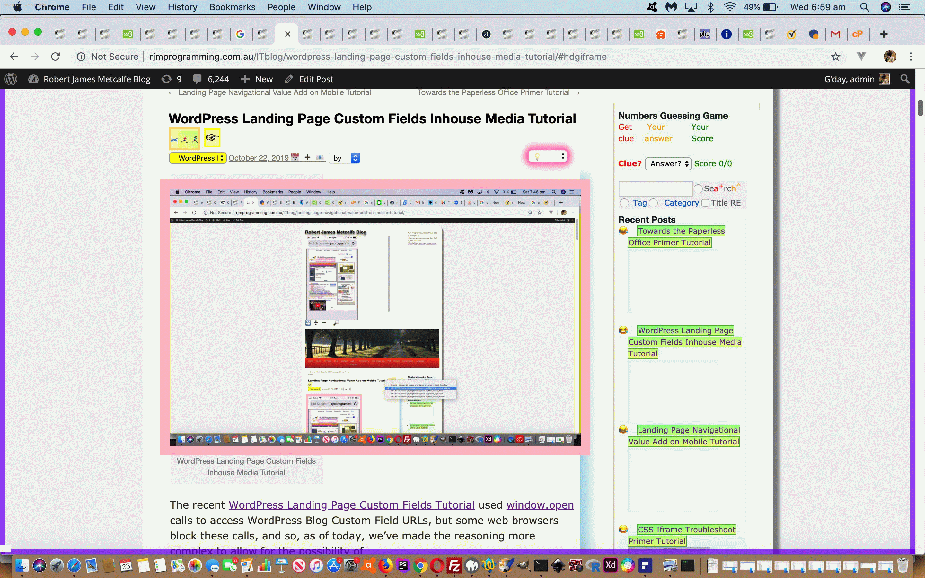This screenshot has width=925, height=578.
Task: Switch to the Gmail tab
Action: tap(836, 34)
